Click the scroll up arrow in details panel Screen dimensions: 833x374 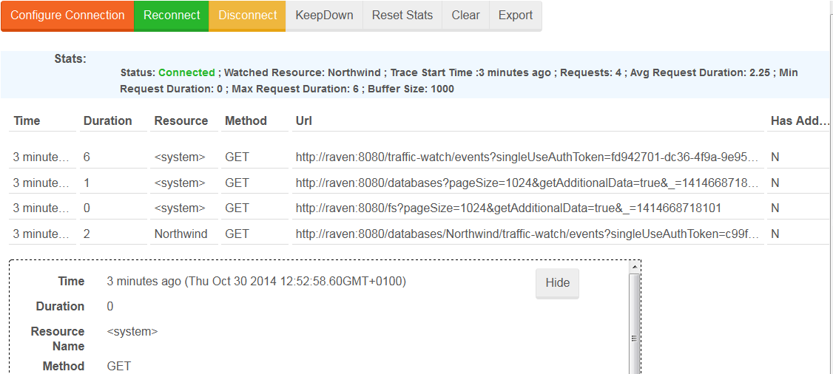[634, 266]
